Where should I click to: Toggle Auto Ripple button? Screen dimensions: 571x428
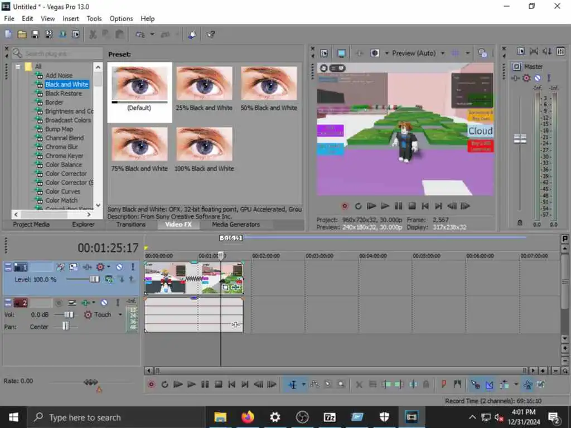504,385
